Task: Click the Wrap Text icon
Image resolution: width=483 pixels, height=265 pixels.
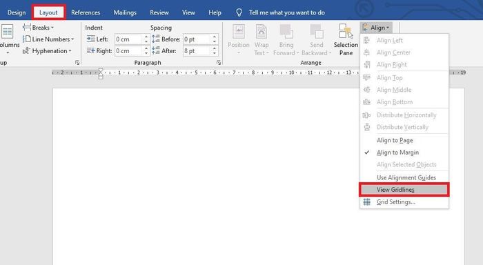Action: click(262, 32)
